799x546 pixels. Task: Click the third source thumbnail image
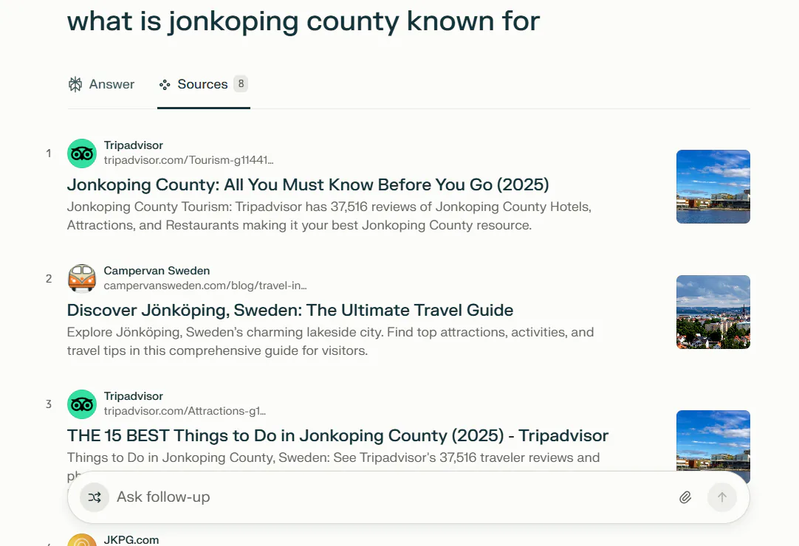pyautogui.click(x=713, y=441)
